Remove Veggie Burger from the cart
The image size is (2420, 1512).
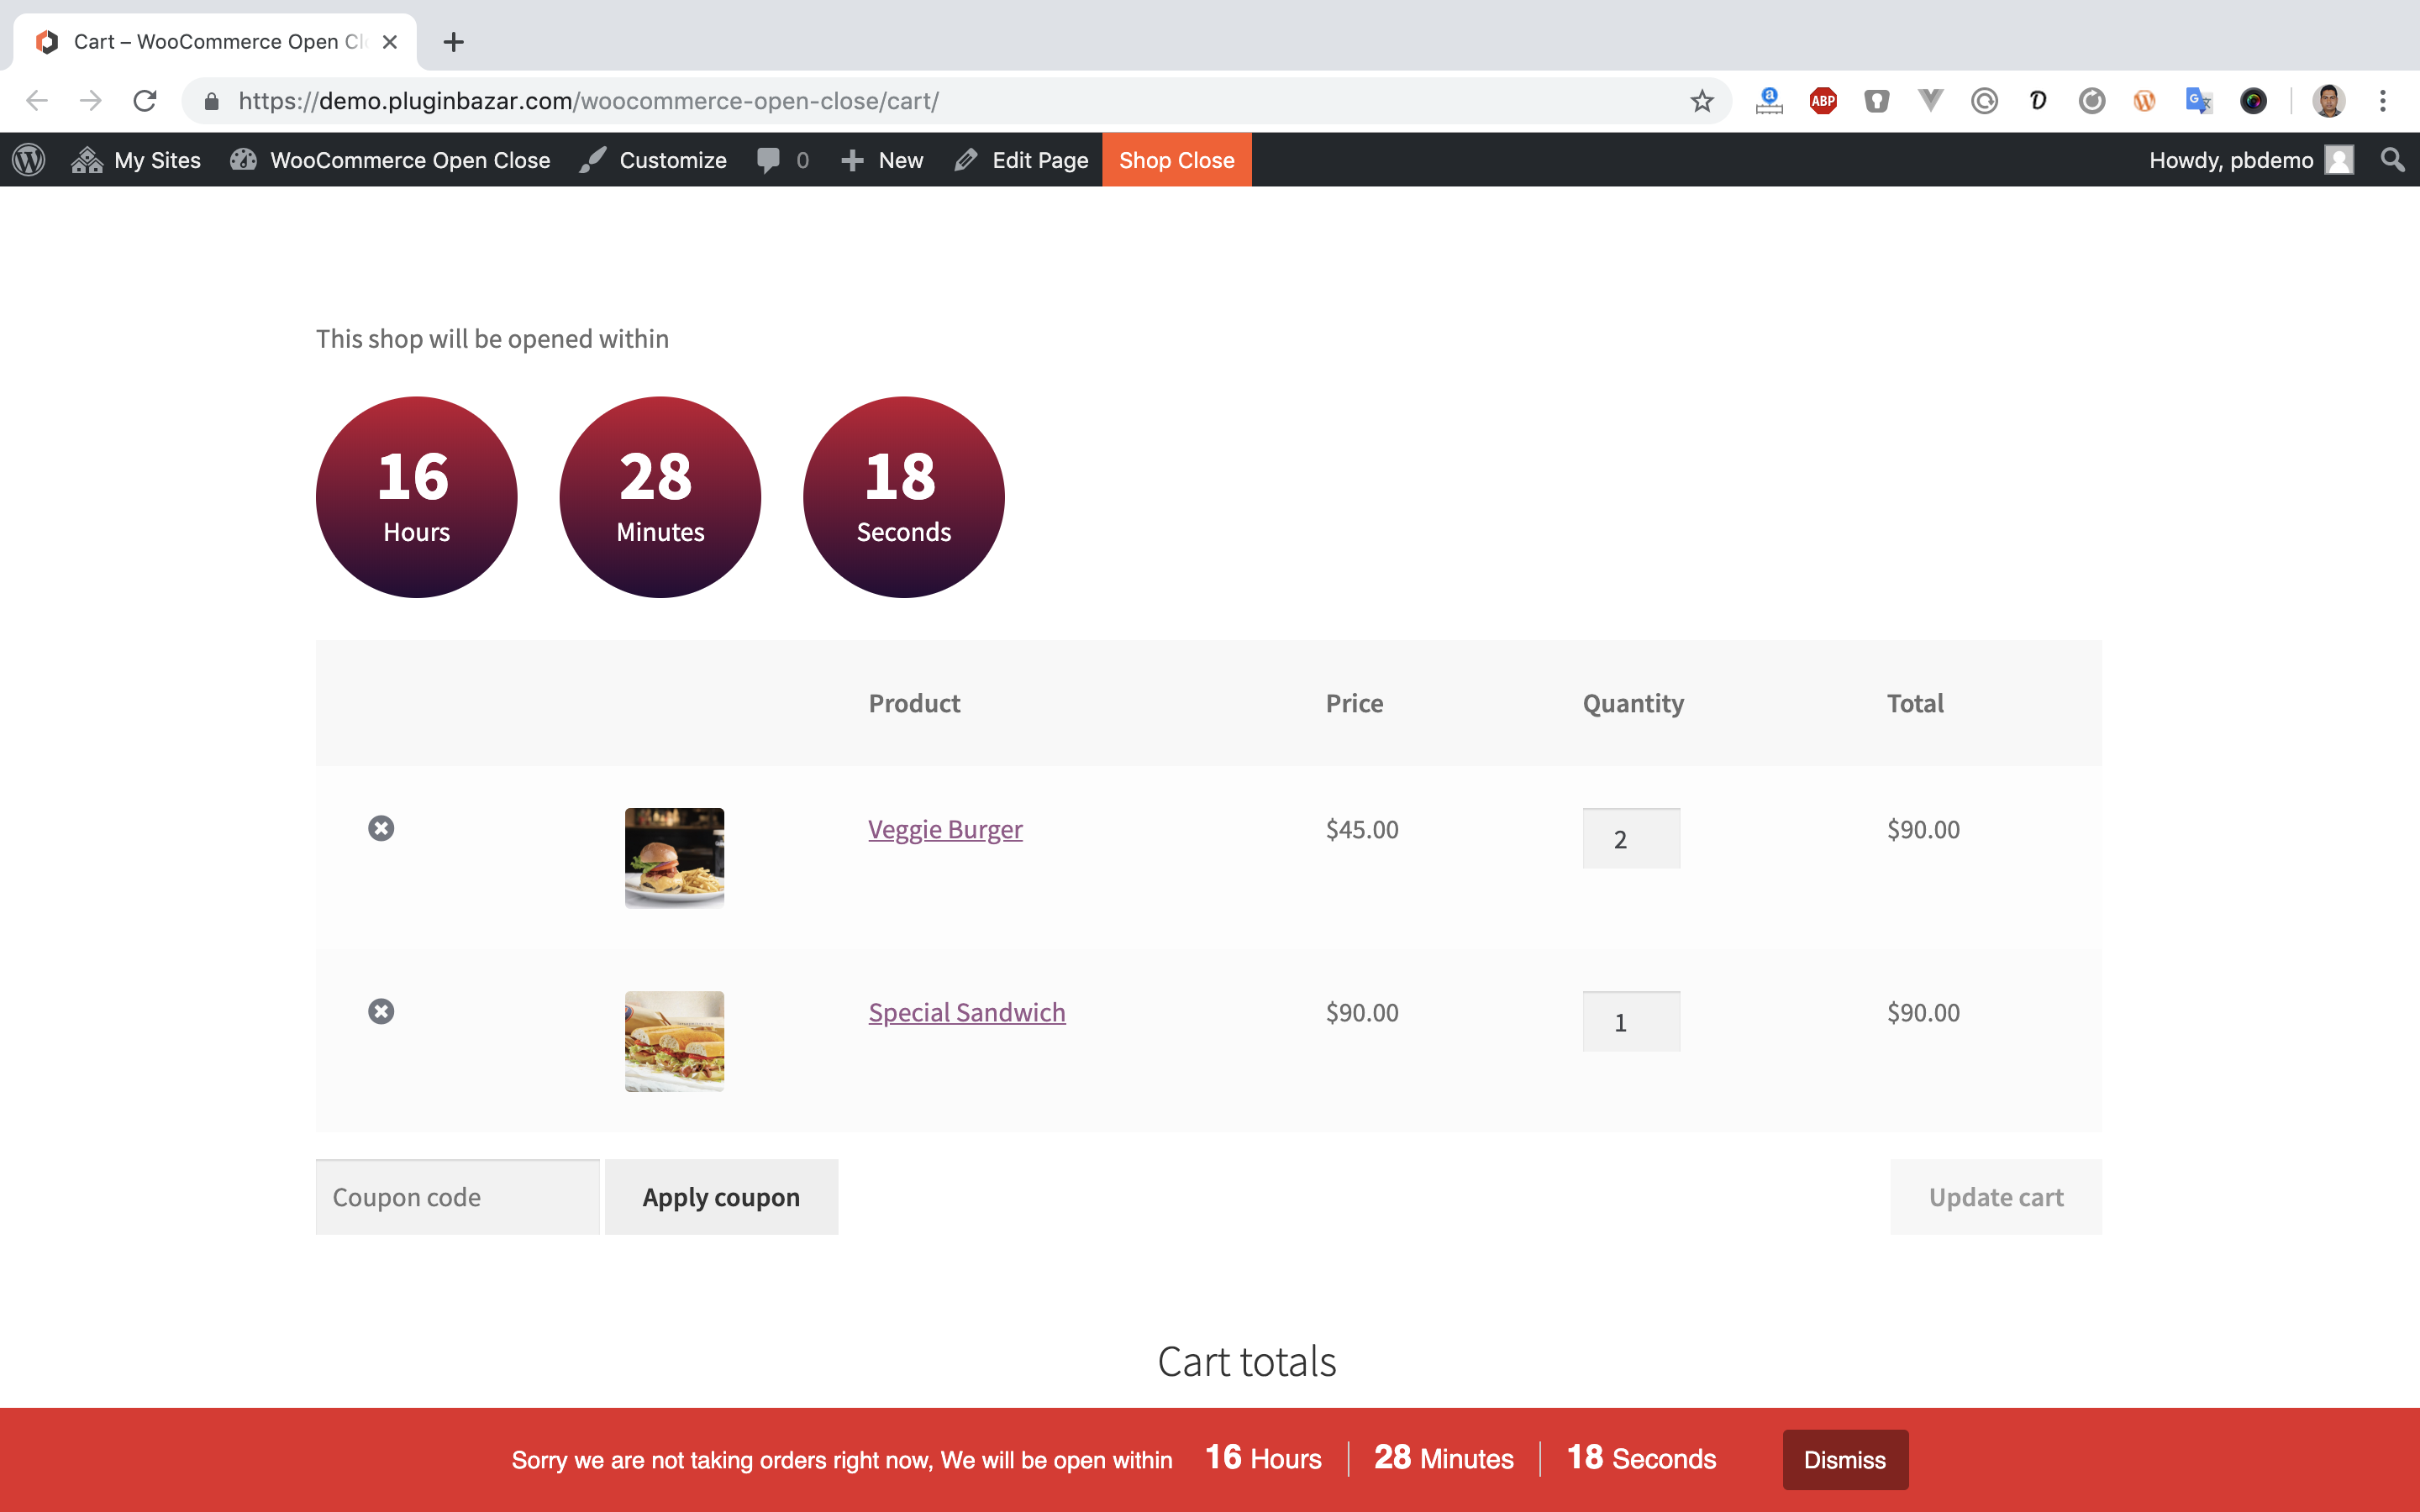point(381,828)
